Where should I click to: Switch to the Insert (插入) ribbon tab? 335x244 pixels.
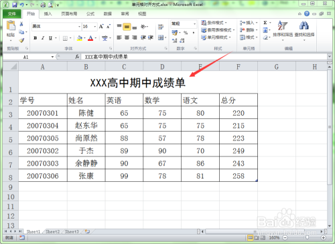[x=48, y=14]
